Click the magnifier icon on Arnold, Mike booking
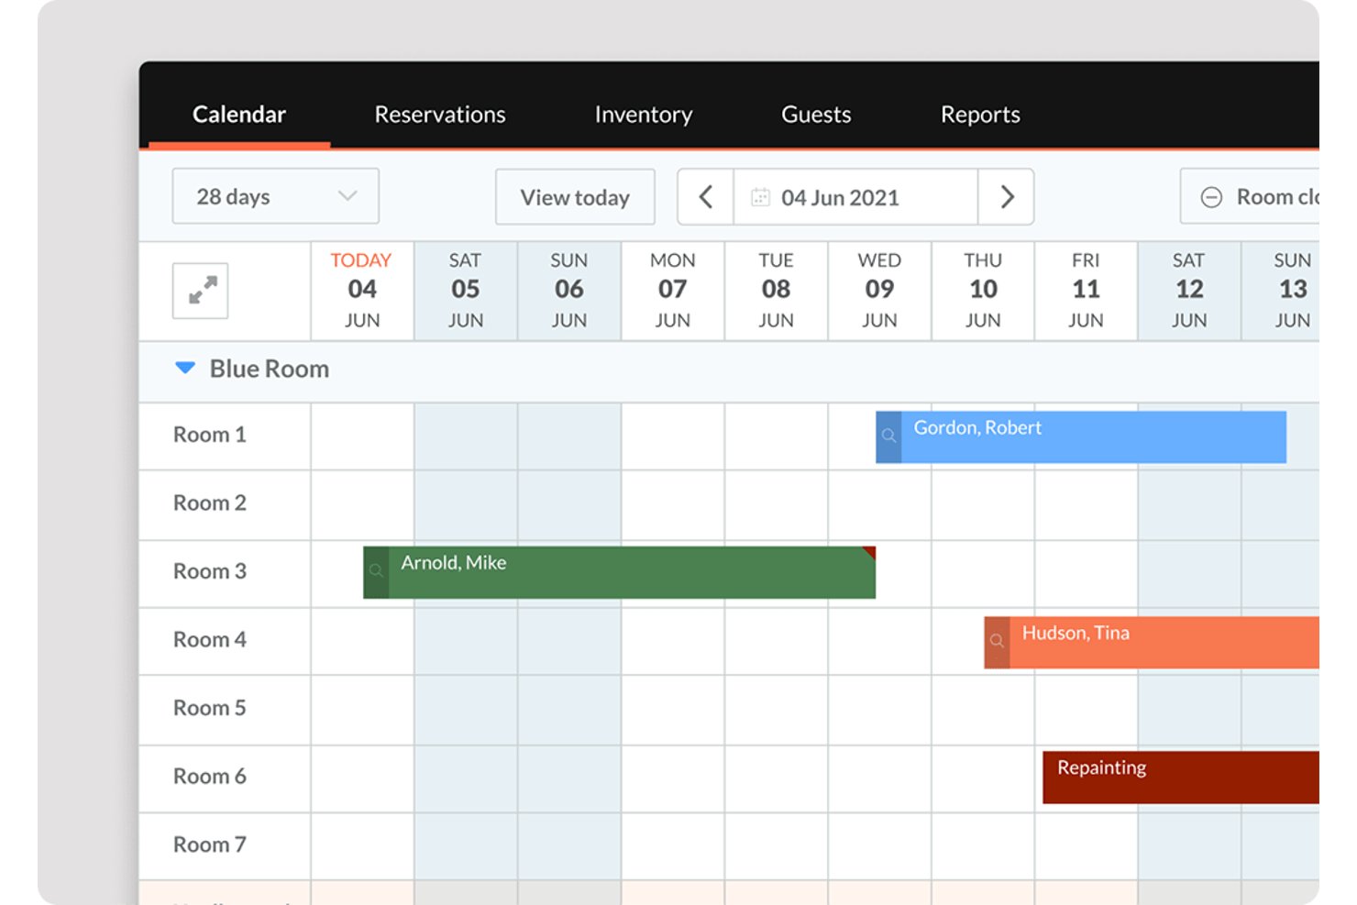 point(376,572)
